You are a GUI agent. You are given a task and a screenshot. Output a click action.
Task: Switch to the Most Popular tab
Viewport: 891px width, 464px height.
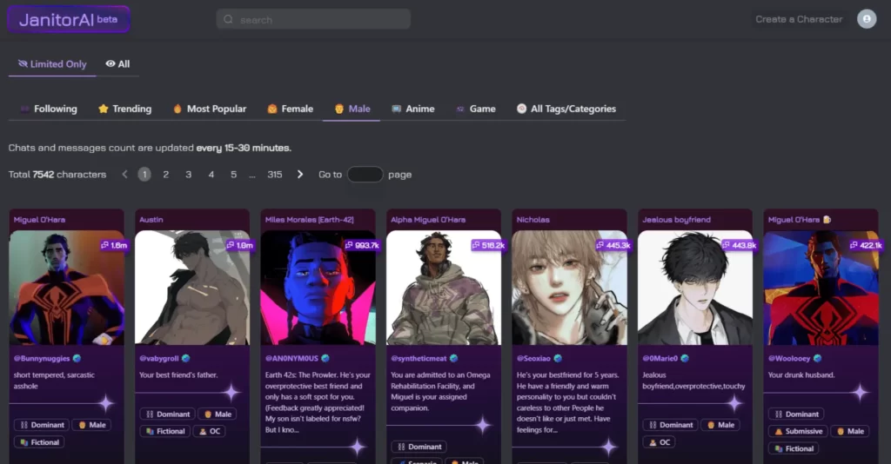click(x=210, y=109)
